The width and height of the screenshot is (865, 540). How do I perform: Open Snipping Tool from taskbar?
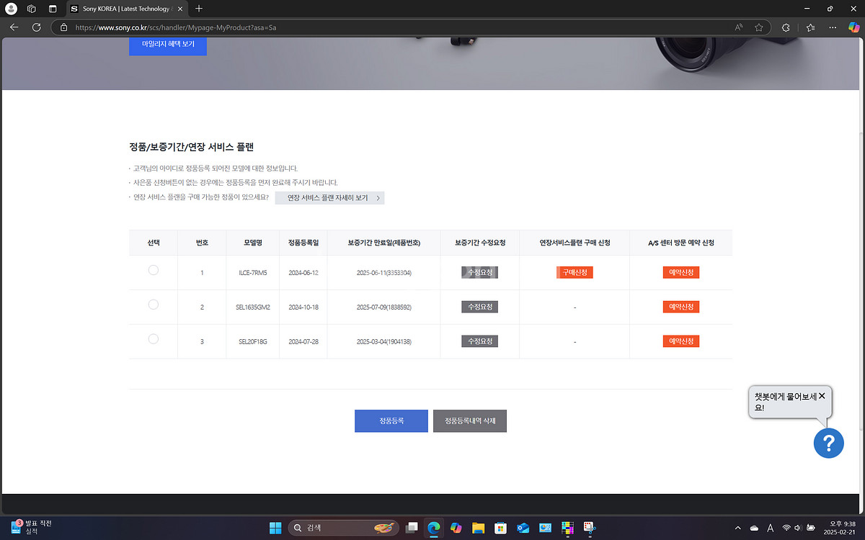click(x=590, y=528)
